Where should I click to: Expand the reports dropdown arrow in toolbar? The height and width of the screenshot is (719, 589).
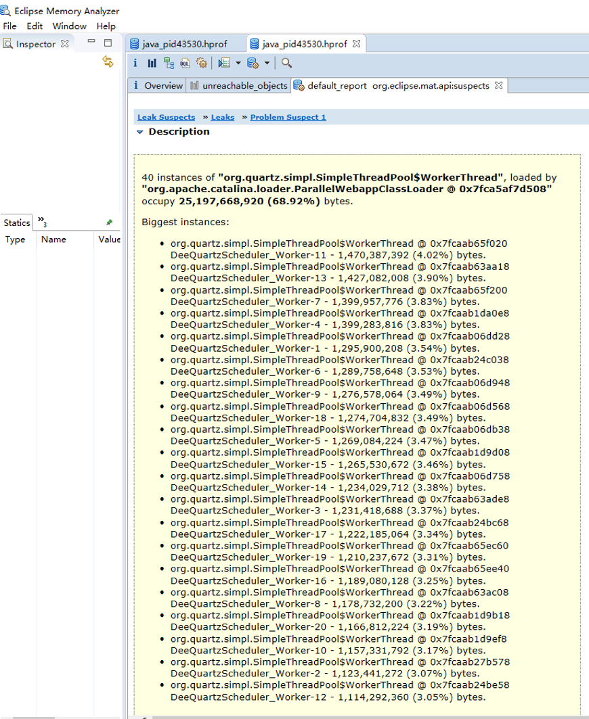pos(238,63)
